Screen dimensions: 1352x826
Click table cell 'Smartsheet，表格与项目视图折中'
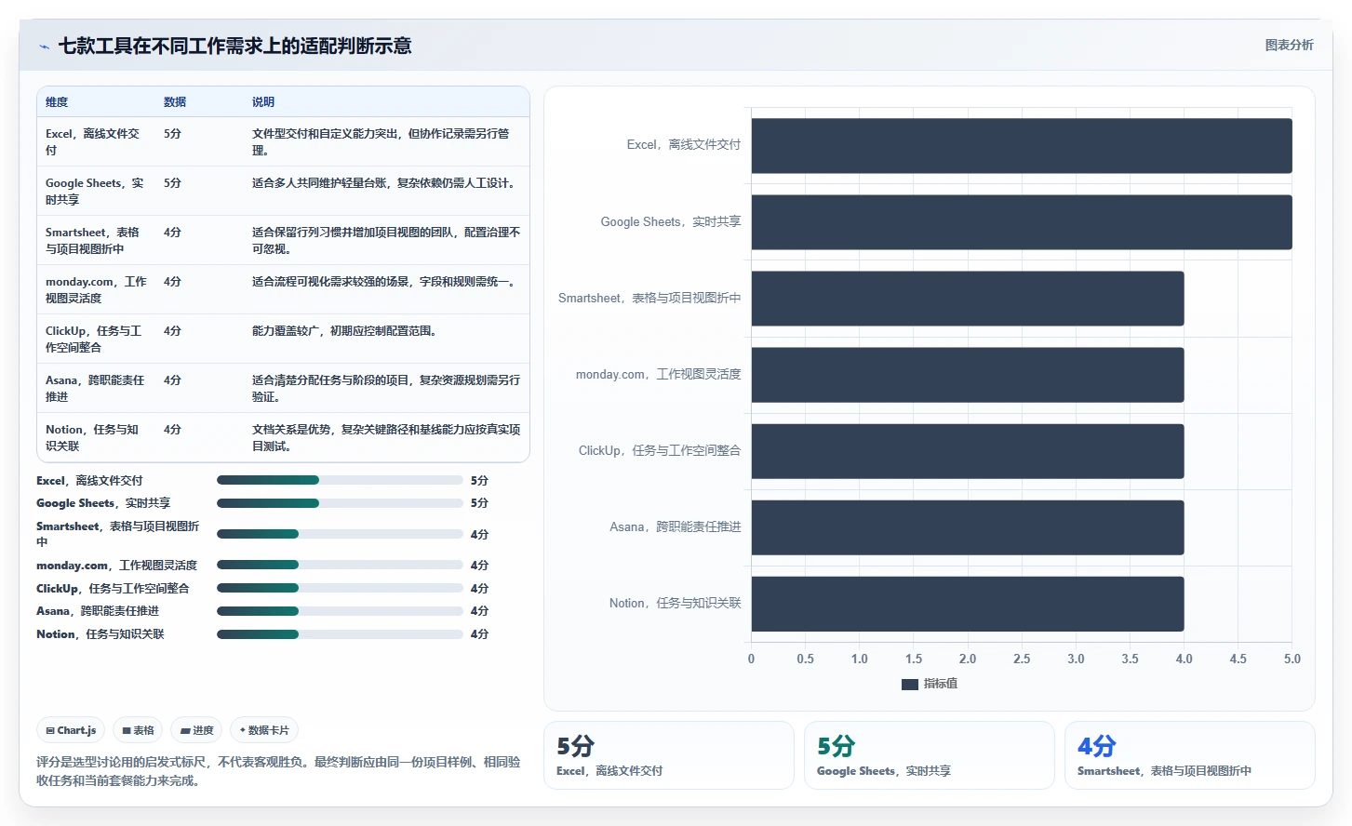[95, 240]
